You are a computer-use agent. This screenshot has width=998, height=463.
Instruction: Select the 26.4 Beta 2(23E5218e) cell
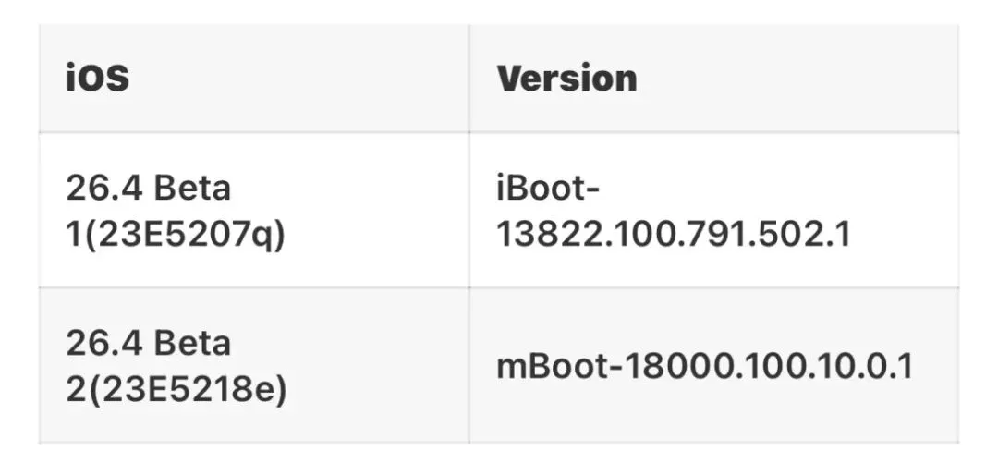(254, 366)
